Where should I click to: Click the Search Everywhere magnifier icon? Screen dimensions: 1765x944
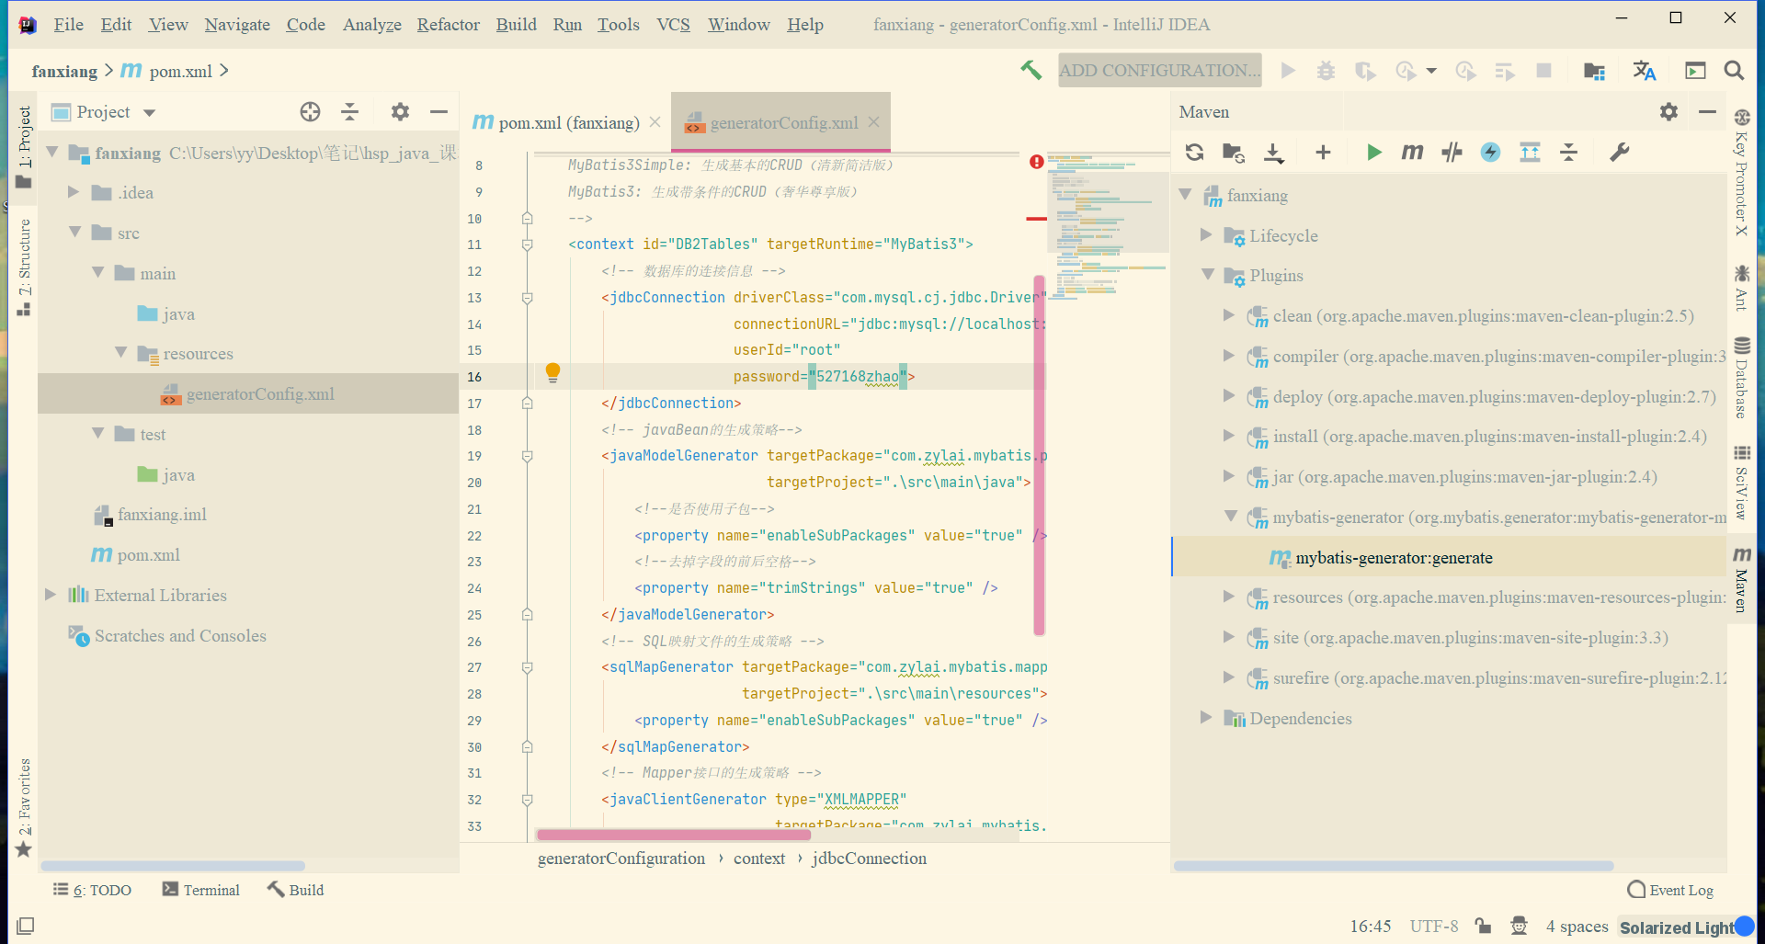(x=1734, y=71)
